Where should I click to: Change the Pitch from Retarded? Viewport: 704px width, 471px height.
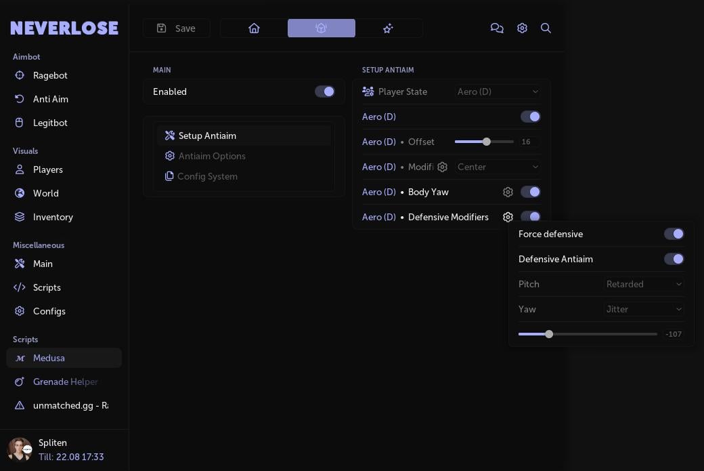coord(643,284)
